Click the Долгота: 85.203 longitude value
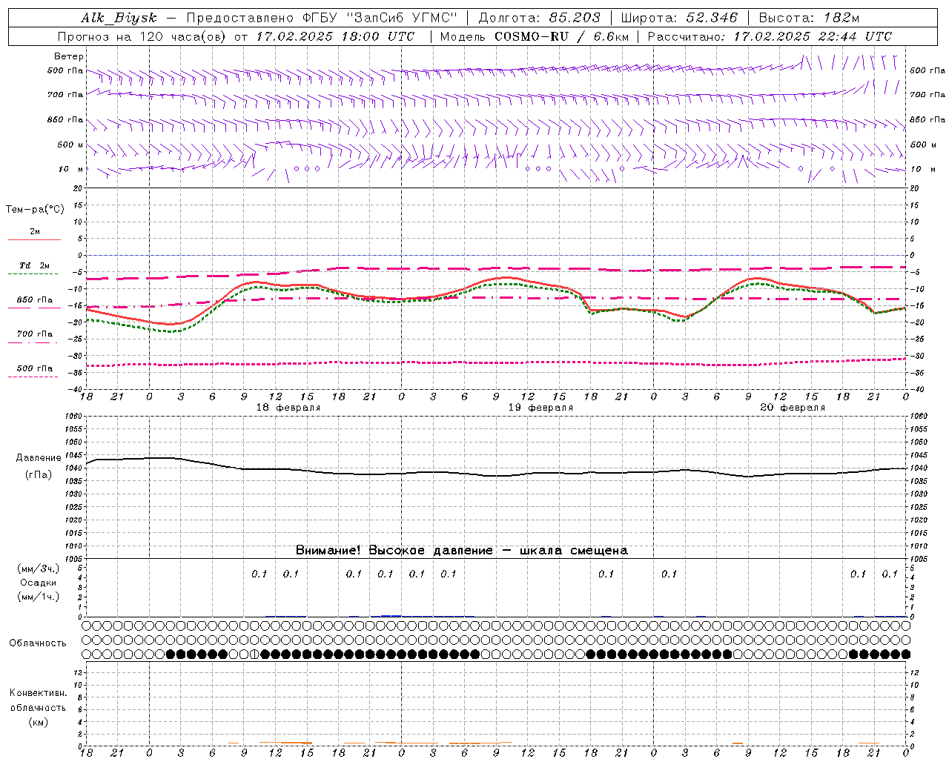This screenshot has height=759, width=949. pos(540,18)
